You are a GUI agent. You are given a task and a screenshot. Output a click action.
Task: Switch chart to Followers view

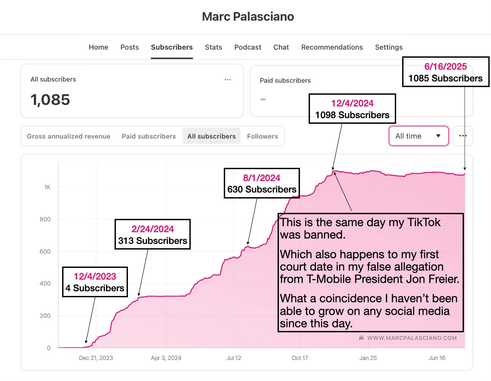263,136
